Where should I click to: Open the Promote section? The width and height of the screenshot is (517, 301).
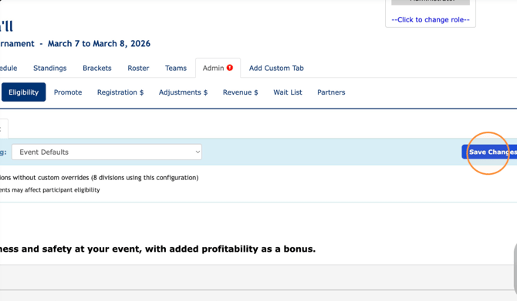pyautogui.click(x=68, y=92)
